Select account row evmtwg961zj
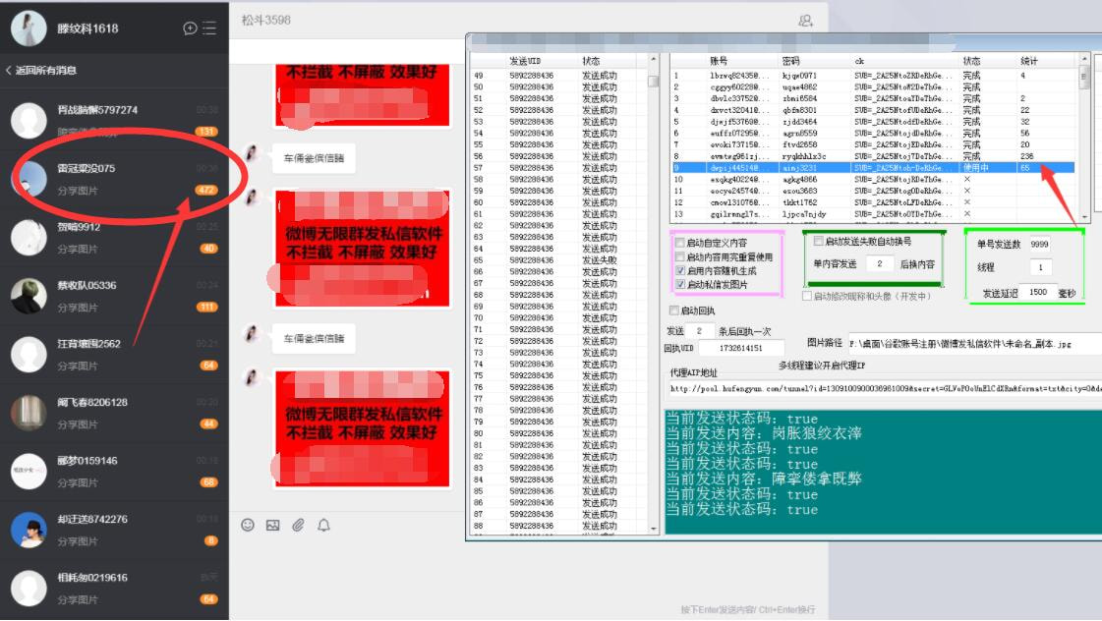This screenshot has height=621, width=1102. (873, 156)
